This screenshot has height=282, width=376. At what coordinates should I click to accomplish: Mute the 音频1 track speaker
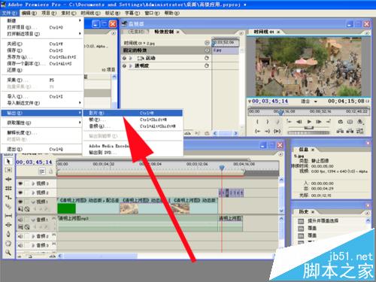click(20, 220)
